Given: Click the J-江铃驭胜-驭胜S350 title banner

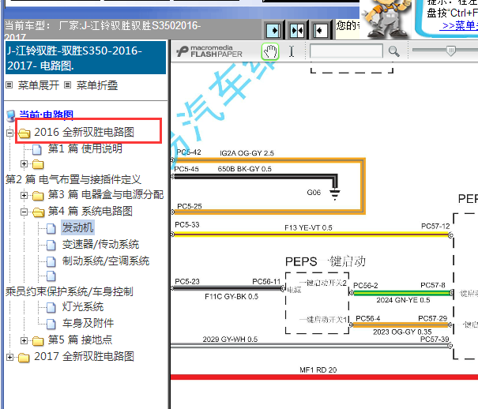Looking at the screenshot, I should [85, 58].
